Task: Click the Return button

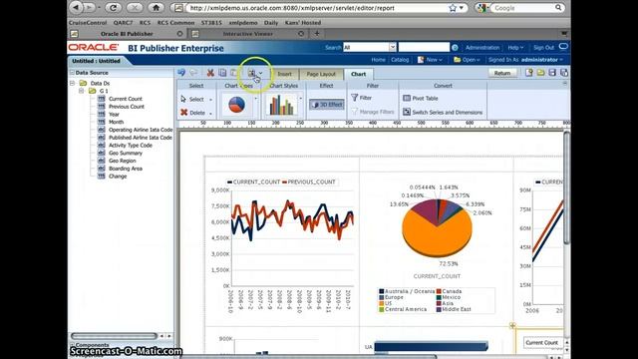Action: pos(502,73)
